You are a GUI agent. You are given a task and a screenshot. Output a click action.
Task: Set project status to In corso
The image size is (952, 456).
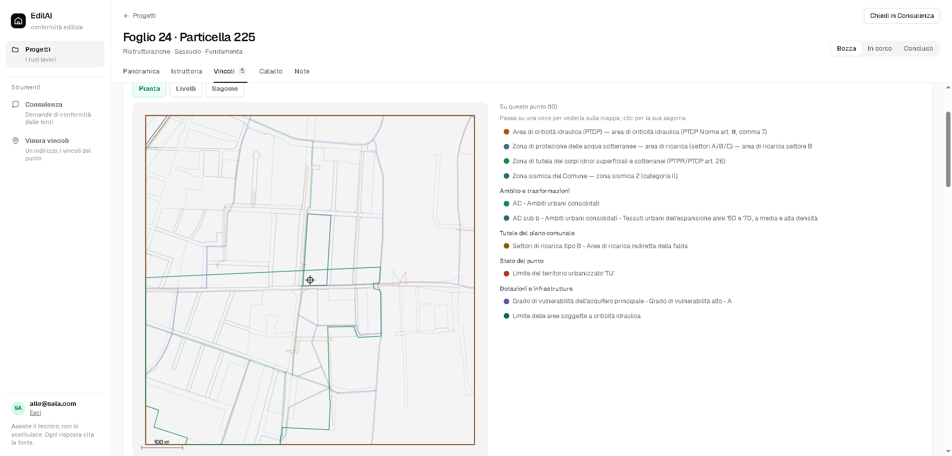coord(880,49)
